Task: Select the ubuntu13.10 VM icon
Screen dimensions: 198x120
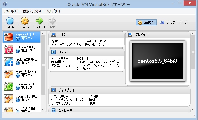Action: (x=8, y=99)
